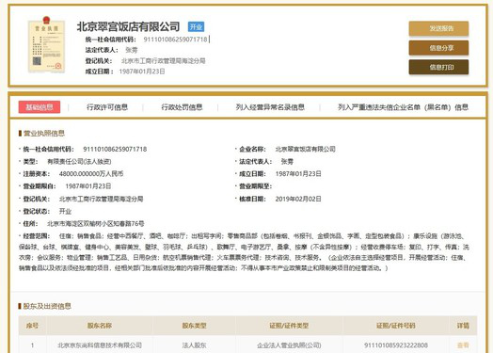Open the 行政处罚信息 tab
Image resolution: width=493 pixels, height=353 pixels.
[x=182, y=107]
